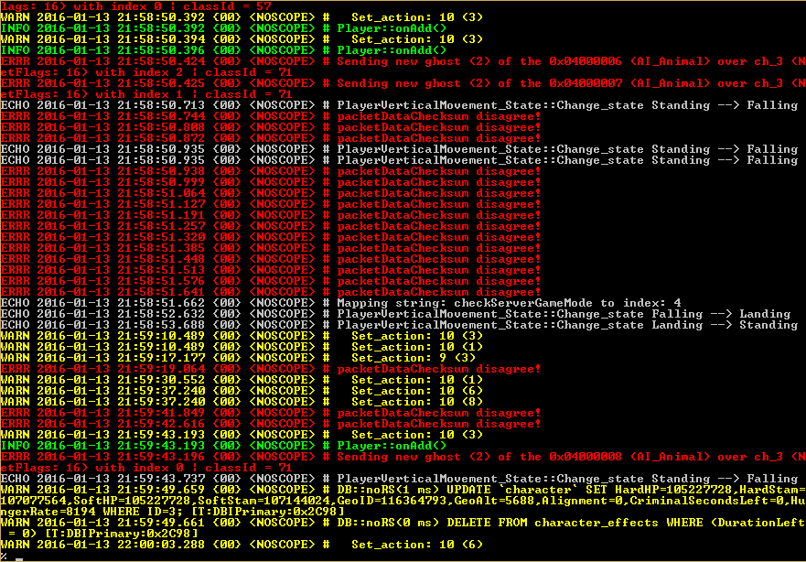Click 'Set_action: 10 (6)' warning at 21:59:37.240
This screenshot has width=806, height=562.
pyautogui.click(x=242, y=391)
